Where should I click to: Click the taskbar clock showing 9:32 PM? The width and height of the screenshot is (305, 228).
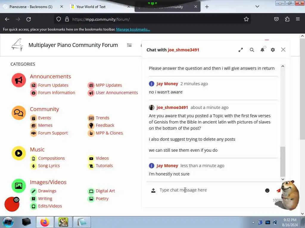[290, 222]
